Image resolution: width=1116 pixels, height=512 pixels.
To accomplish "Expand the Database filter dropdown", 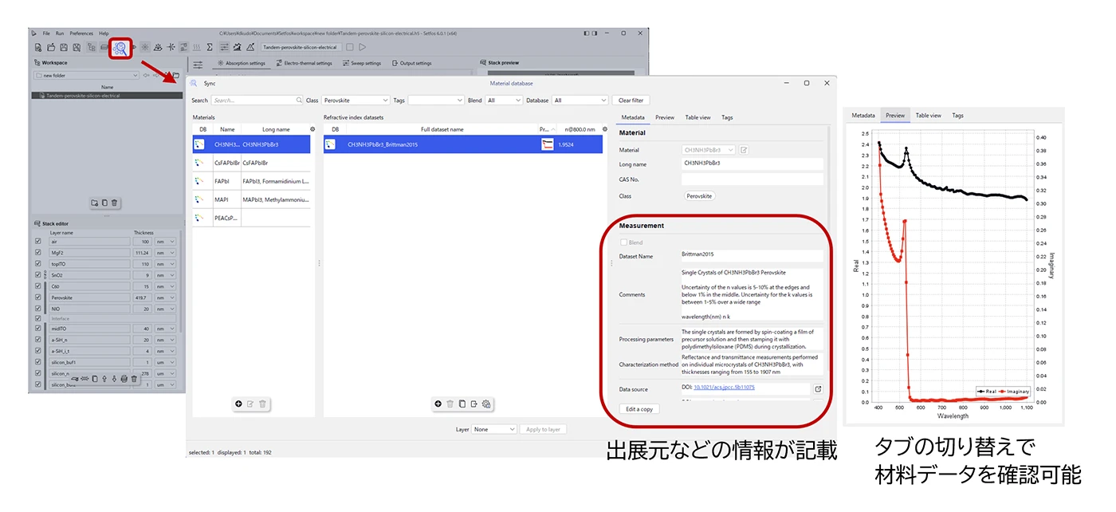I will click(580, 100).
